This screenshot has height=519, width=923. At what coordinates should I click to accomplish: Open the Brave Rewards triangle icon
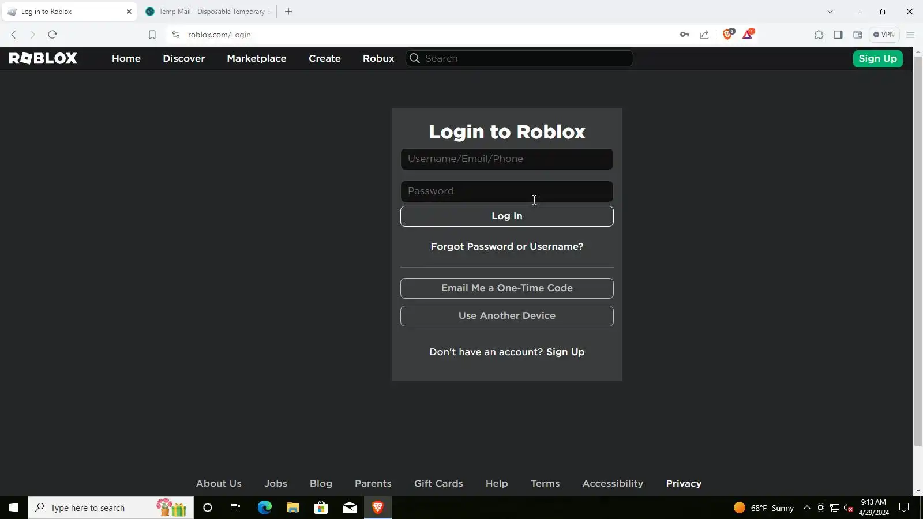tap(748, 34)
